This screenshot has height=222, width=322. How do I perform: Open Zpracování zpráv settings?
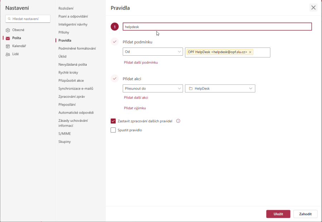click(72, 96)
